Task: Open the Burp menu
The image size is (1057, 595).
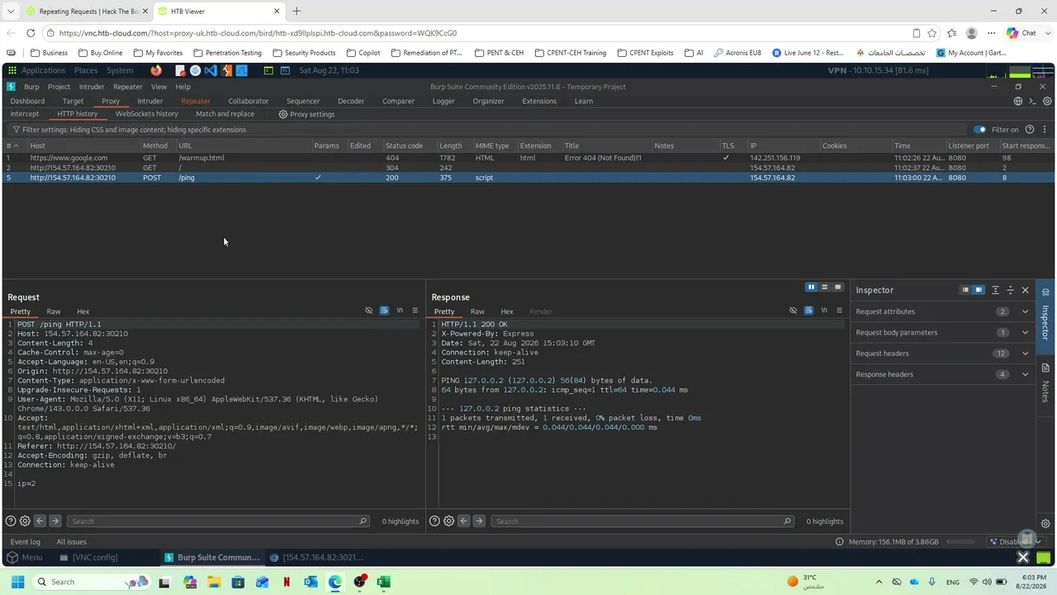Action: 31,87
